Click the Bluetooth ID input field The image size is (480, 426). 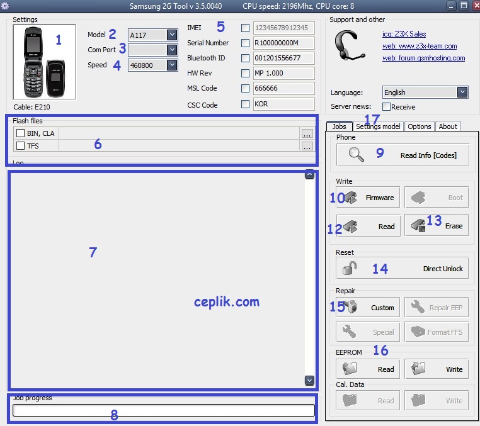pos(283,58)
